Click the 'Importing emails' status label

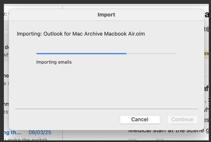[x=54, y=62]
